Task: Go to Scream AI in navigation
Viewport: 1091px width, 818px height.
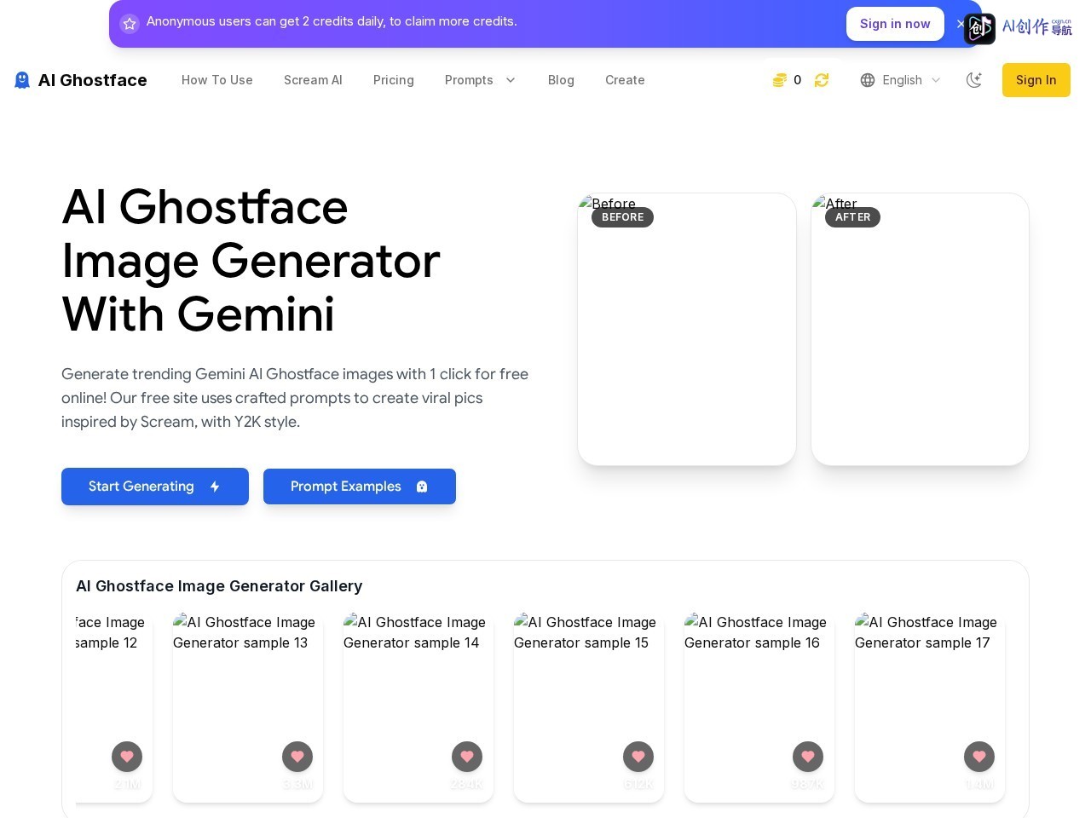Action: [x=313, y=80]
